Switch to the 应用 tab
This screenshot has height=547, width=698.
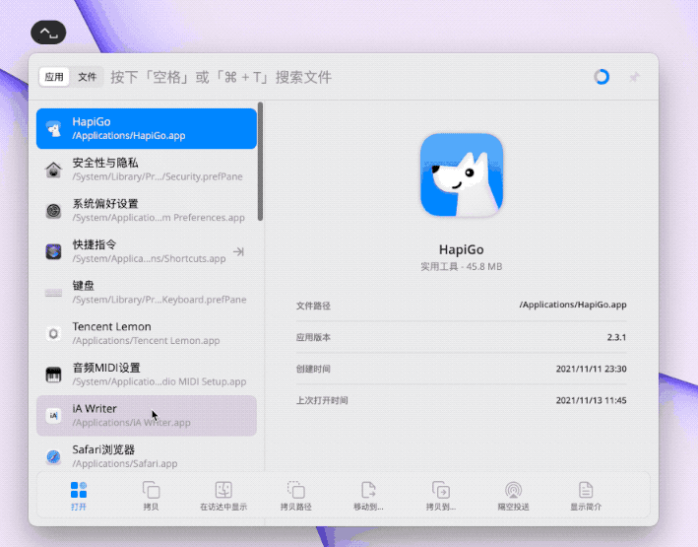[x=54, y=77]
